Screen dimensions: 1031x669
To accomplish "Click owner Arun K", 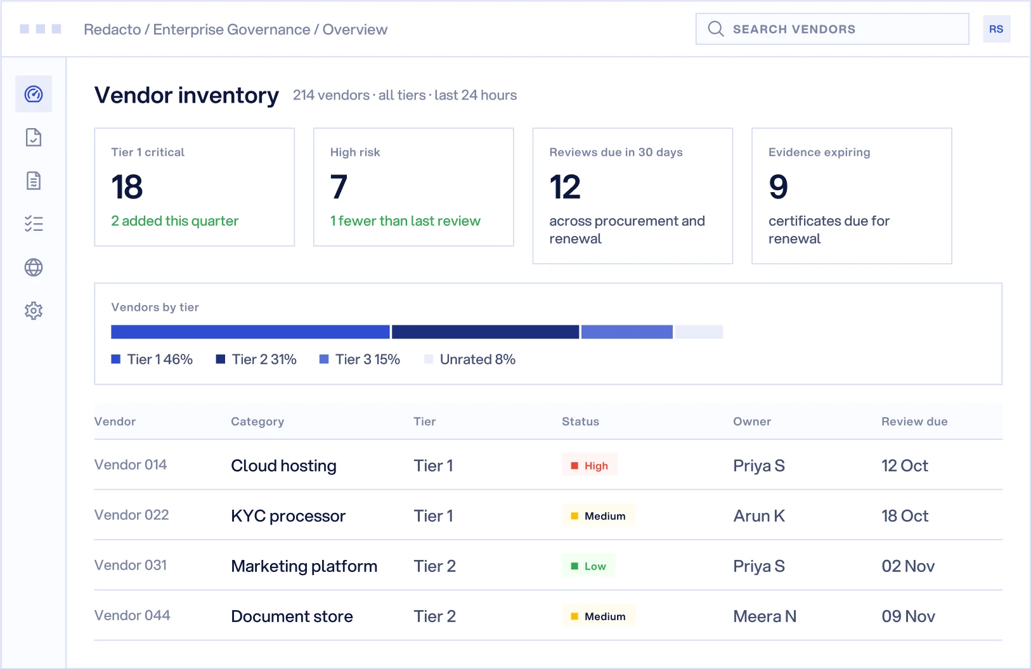I will (759, 516).
